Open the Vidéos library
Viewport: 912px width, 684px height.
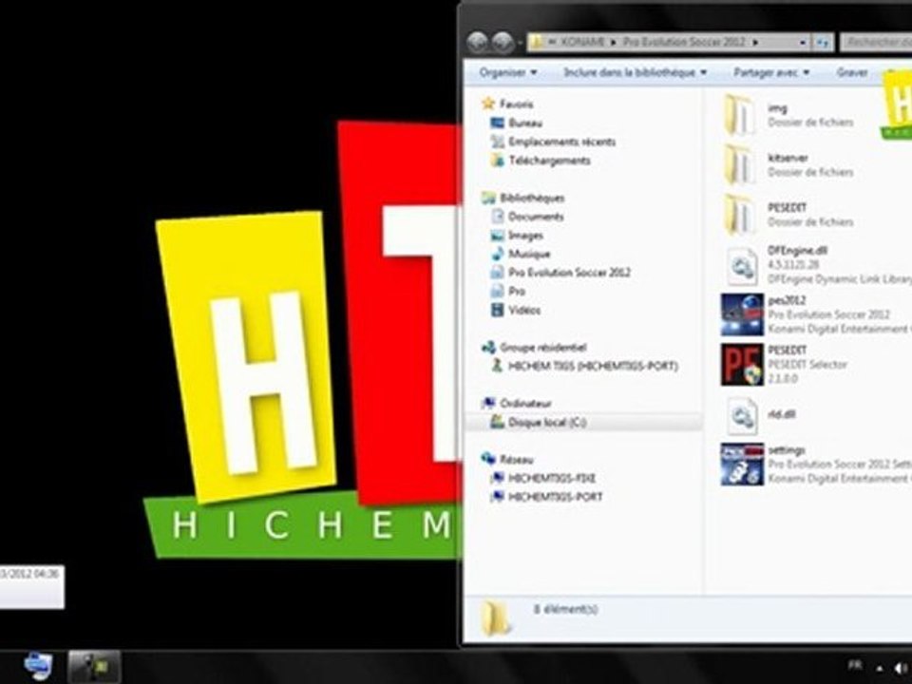(x=524, y=310)
